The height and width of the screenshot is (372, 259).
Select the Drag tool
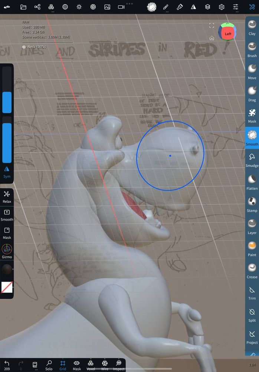pos(252,94)
